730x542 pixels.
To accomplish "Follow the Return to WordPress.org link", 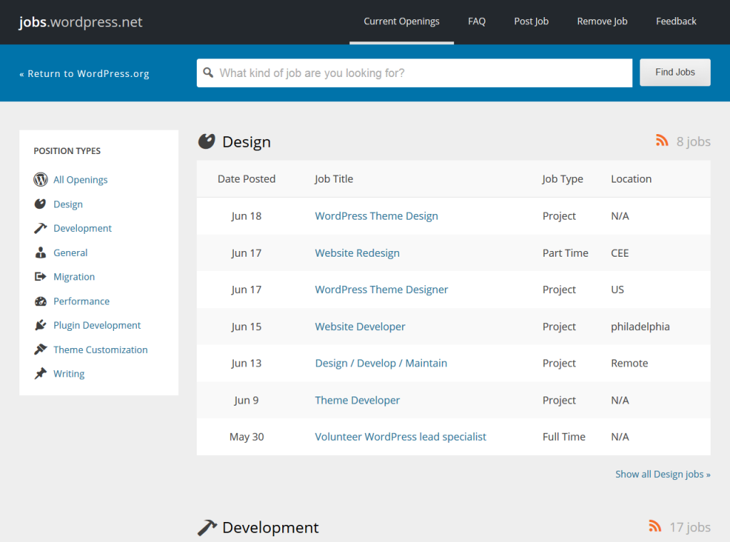I will coord(84,73).
